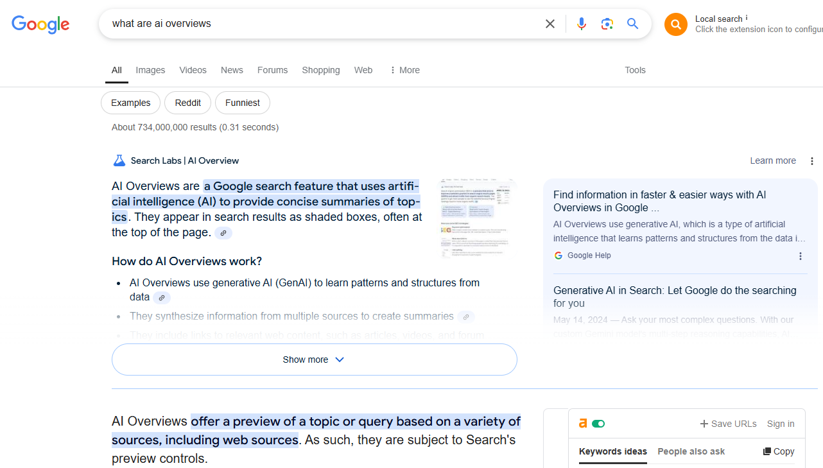Open 'Generative AI in Search' result

[675, 297]
